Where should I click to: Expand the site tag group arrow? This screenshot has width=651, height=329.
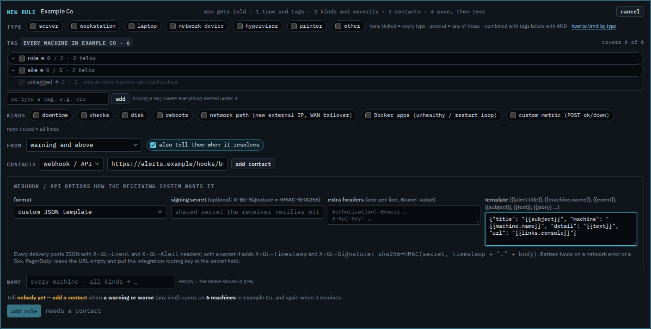(x=13, y=70)
